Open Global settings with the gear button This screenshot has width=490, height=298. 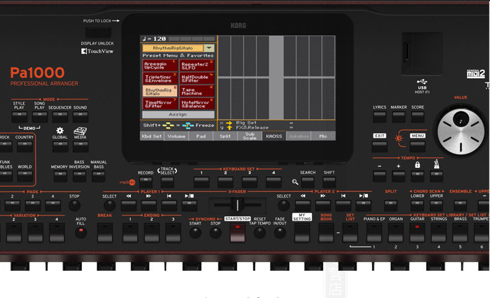pyautogui.click(x=60, y=146)
